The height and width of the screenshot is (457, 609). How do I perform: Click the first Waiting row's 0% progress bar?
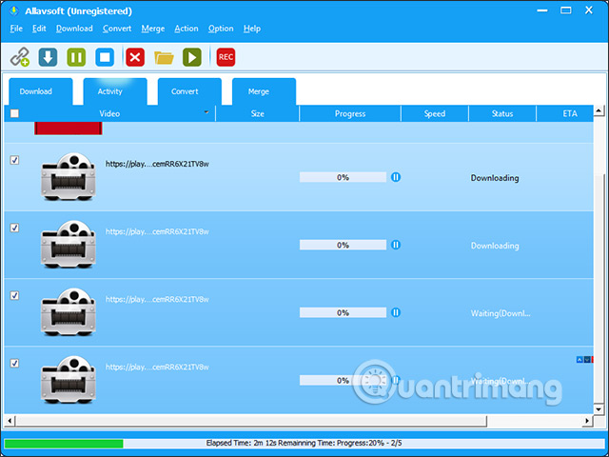(343, 312)
